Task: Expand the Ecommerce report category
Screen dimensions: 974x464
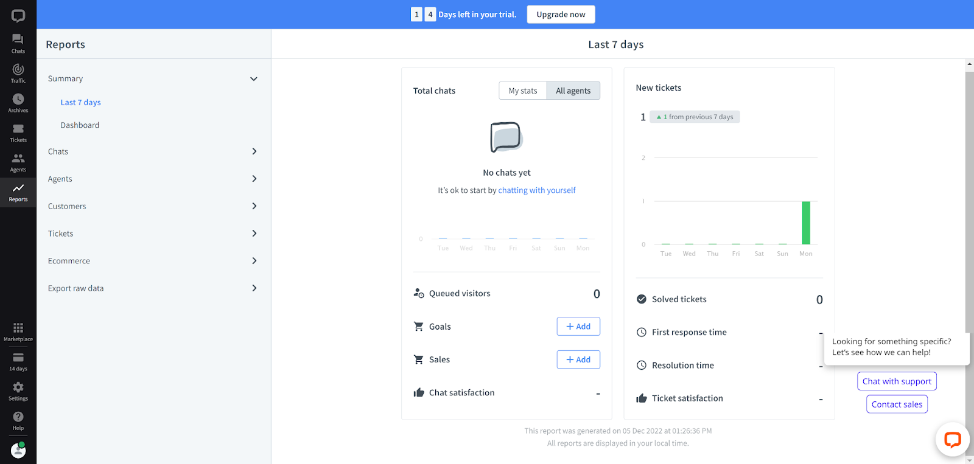Action: pyautogui.click(x=254, y=261)
